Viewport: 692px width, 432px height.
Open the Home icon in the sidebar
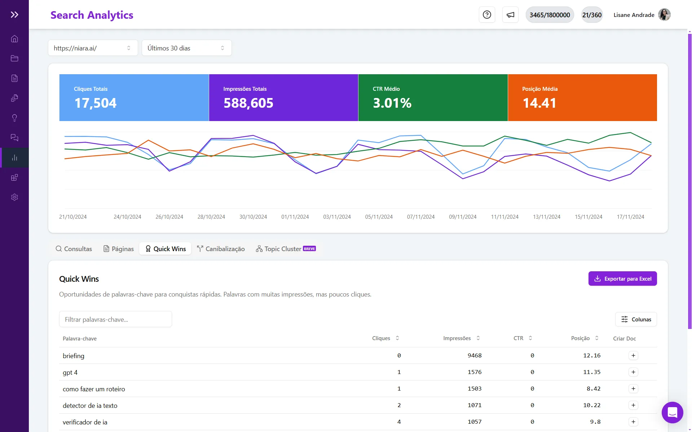(14, 39)
